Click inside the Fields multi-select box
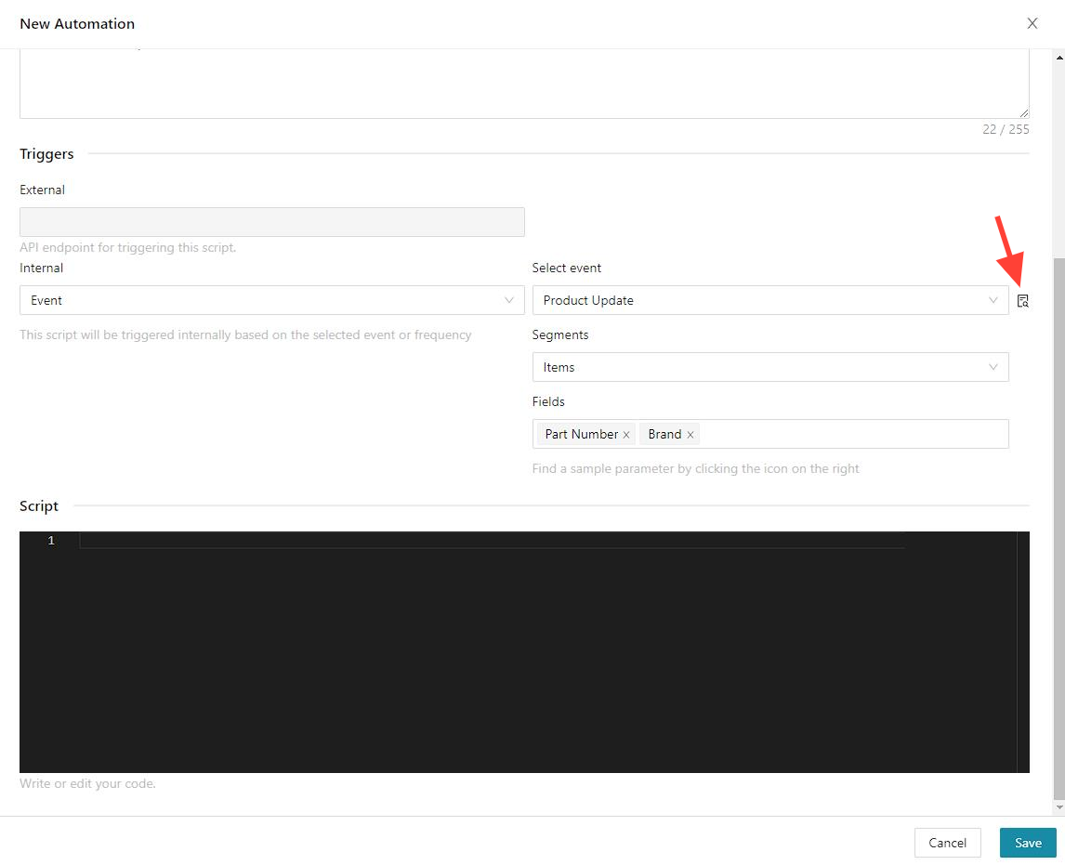 pyautogui.click(x=770, y=434)
